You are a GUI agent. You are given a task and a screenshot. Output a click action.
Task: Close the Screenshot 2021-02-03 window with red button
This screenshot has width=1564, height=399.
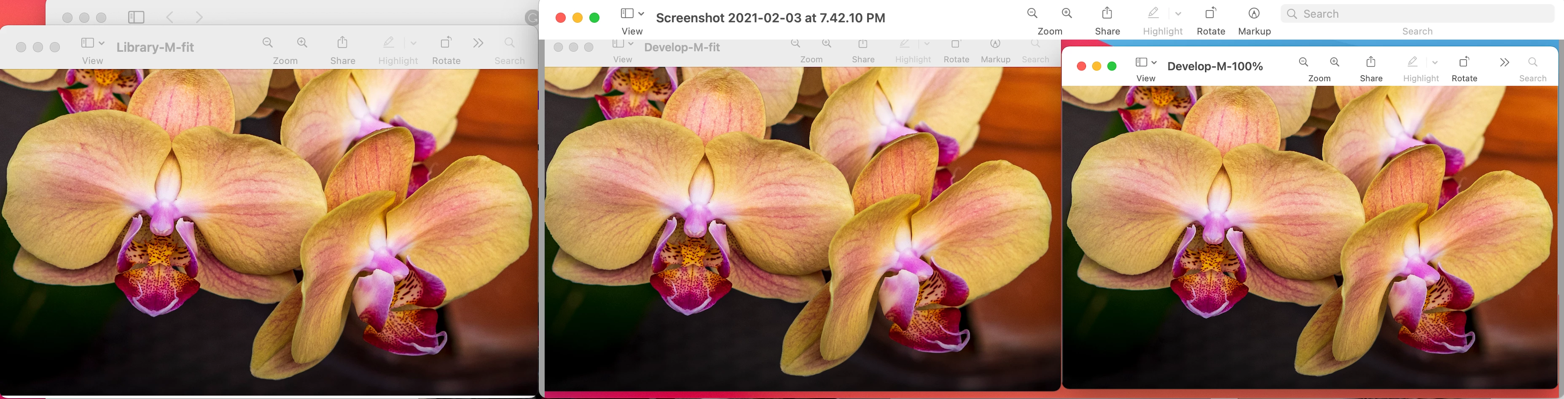coord(560,18)
